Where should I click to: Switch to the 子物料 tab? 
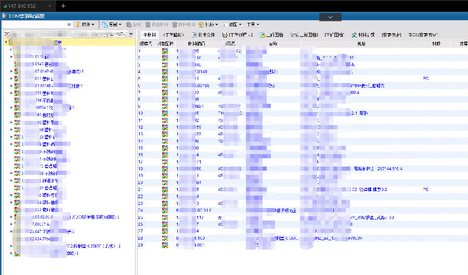[x=149, y=35]
